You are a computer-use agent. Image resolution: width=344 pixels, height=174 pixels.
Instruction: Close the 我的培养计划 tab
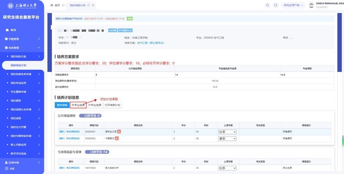point(93,5)
